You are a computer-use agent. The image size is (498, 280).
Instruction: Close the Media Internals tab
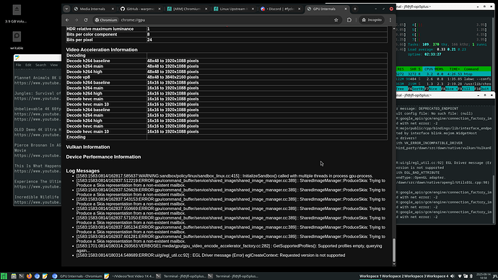pos(113,9)
